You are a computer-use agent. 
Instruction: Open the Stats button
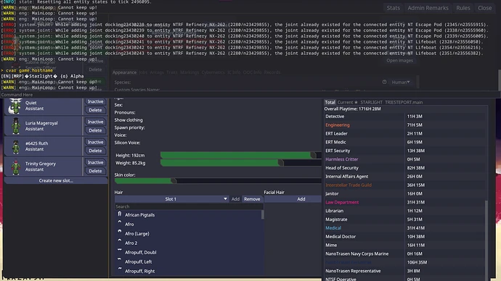tap(393, 8)
